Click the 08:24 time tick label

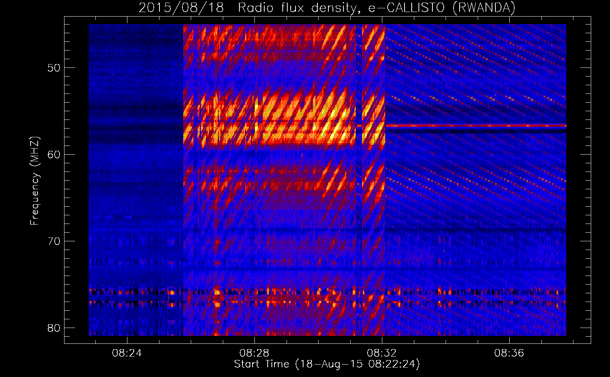127,353
